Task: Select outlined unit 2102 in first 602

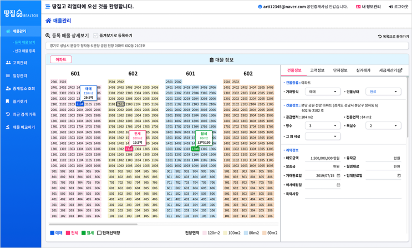Action: pyautogui.click(x=120, y=104)
